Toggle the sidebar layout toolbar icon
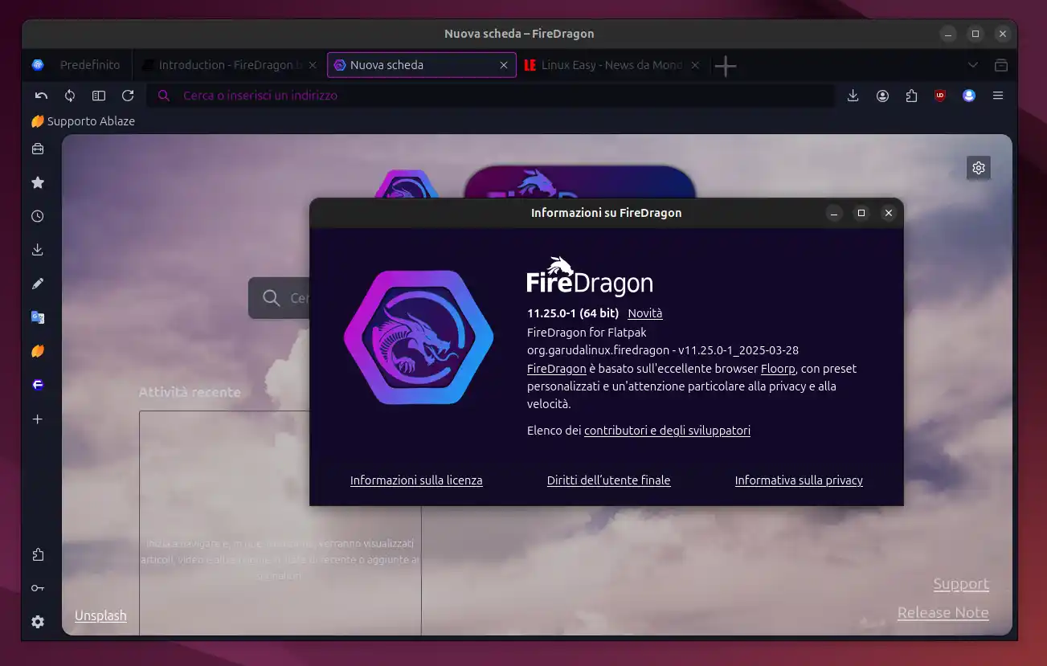 point(99,96)
